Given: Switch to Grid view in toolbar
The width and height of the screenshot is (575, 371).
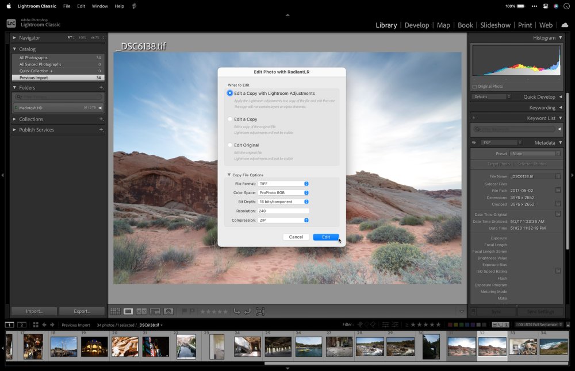Looking at the screenshot, I should click(x=116, y=311).
